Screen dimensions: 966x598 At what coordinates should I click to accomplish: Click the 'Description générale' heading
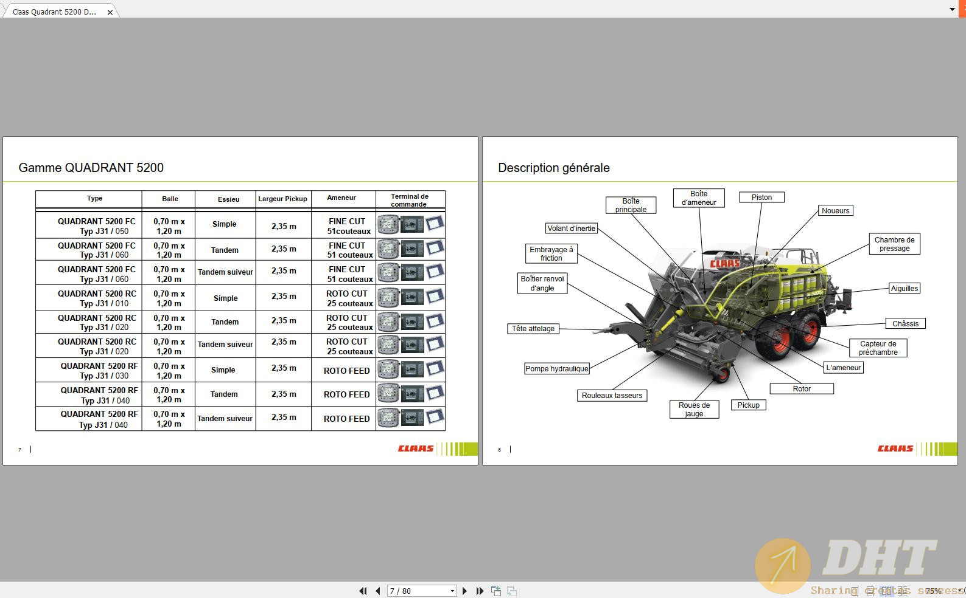pos(554,168)
